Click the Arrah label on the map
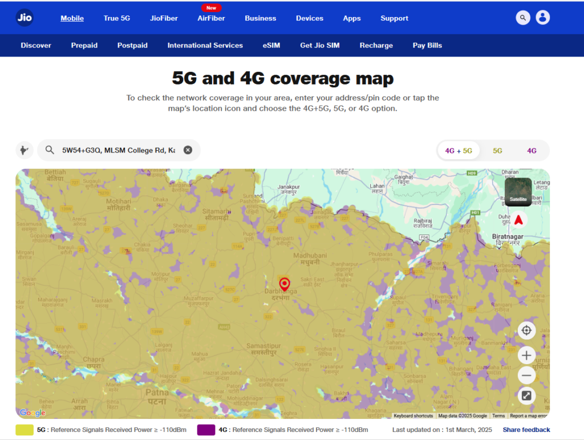The height and width of the screenshot is (440, 584). point(79,404)
